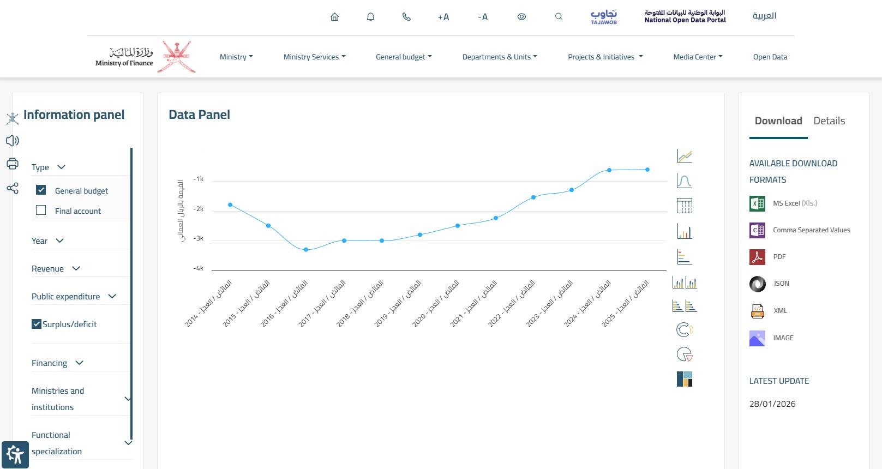Untick the Surplus/deficit checkbox
This screenshot has height=469, width=882.
(37, 324)
